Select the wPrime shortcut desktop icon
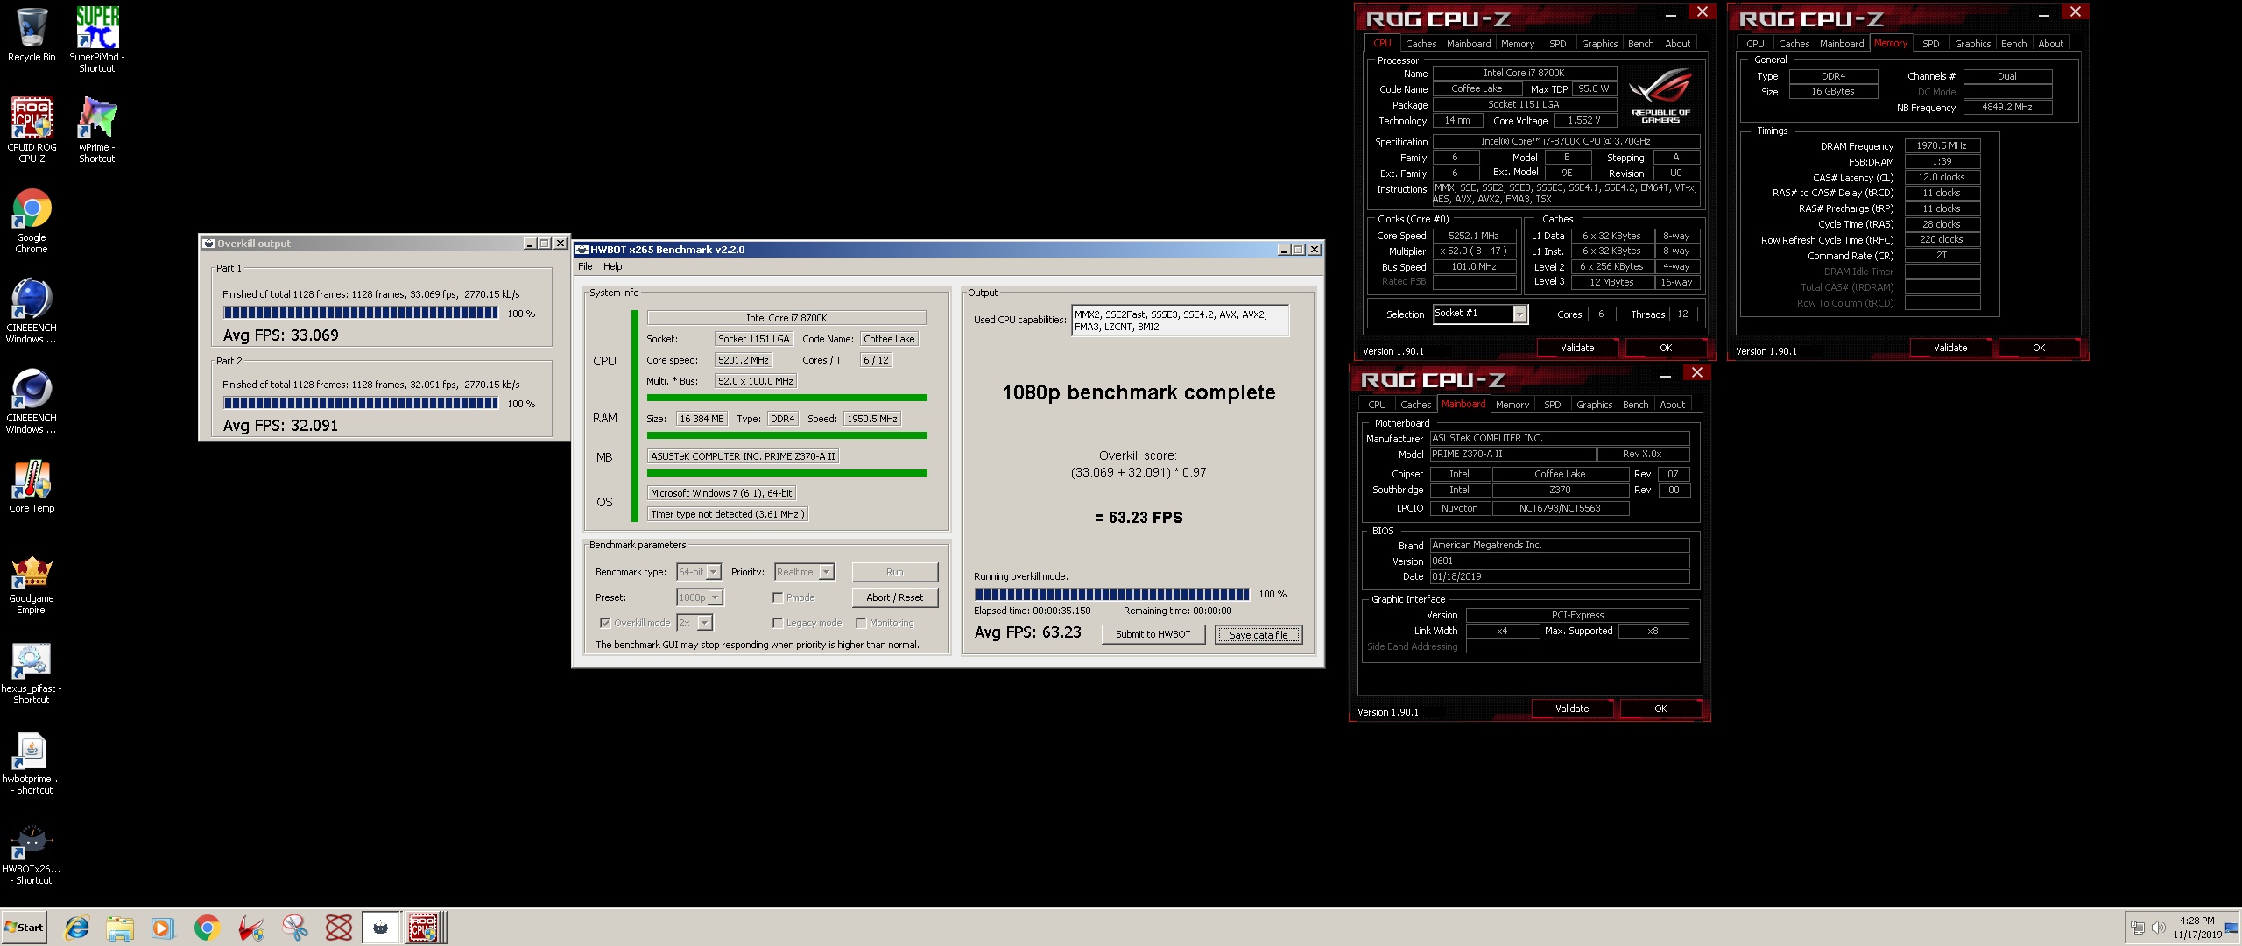2242x946 pixels. (97, 129)
